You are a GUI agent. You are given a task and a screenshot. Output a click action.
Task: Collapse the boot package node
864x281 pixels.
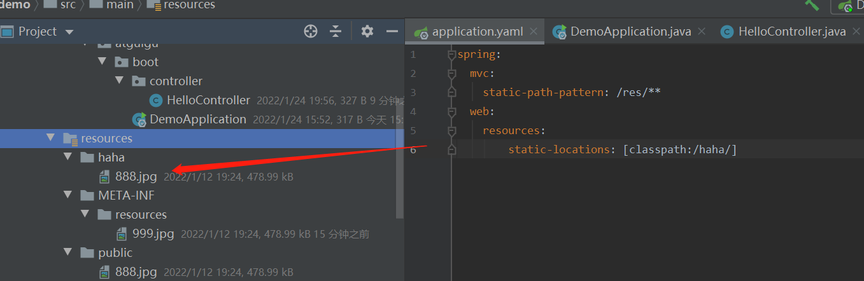click(x=102, y=62)
